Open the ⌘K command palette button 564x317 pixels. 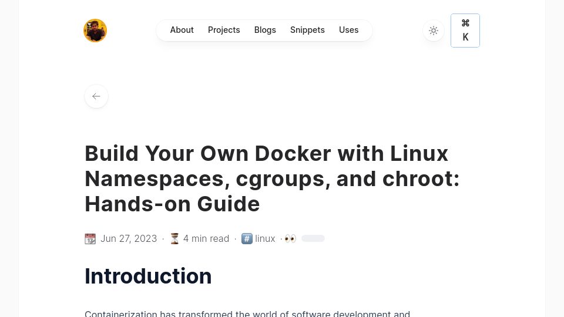465,31
